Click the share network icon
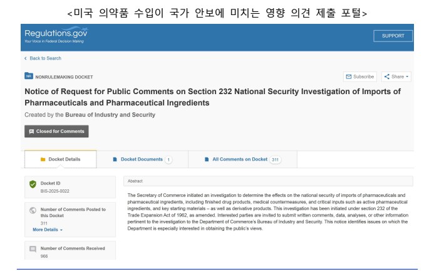 click(386, 77)
